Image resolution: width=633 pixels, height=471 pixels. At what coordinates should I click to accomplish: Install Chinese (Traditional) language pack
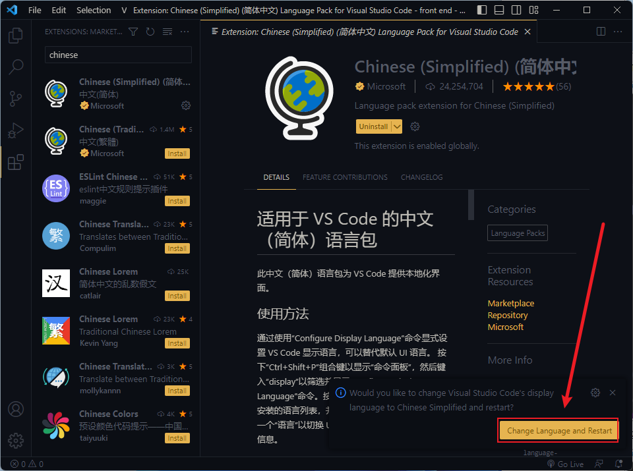tap(177, 153)
